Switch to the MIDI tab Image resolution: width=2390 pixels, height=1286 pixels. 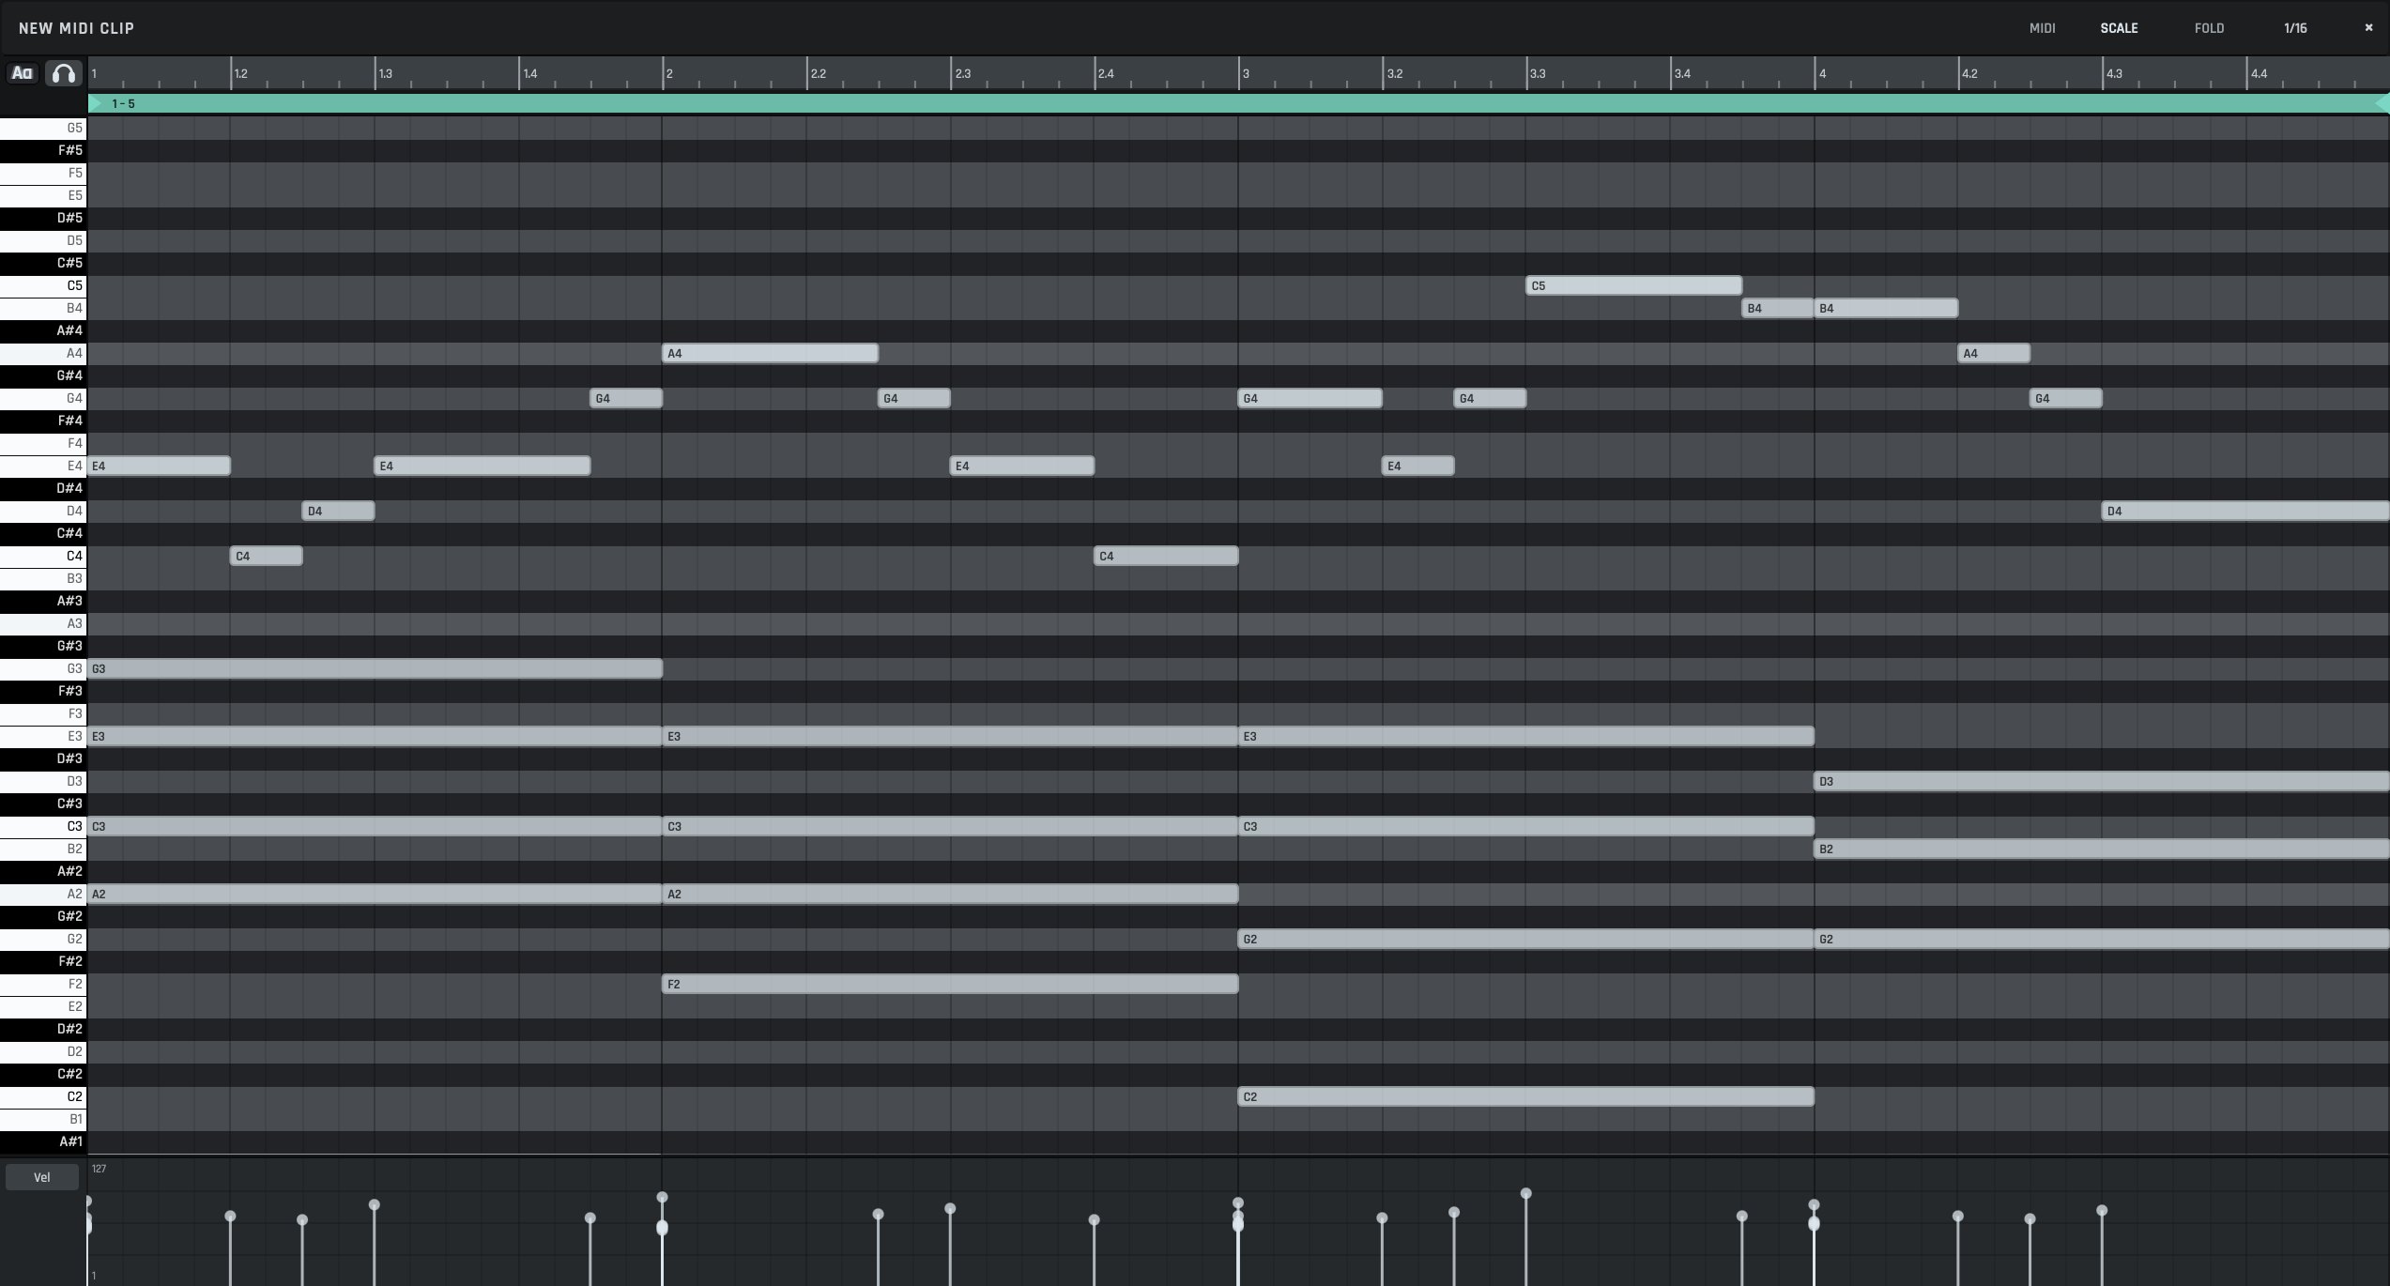point(2042,28)
